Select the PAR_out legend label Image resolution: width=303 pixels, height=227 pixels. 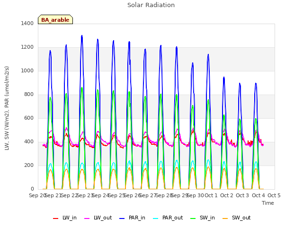172,218
